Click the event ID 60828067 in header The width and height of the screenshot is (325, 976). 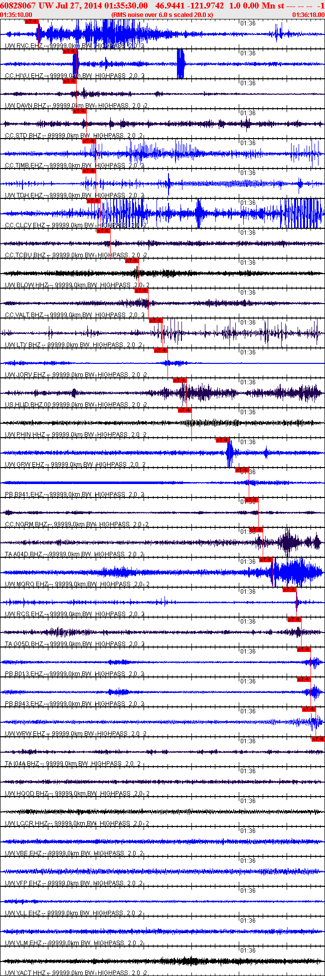pyautogui.click(x=18, y=5)
